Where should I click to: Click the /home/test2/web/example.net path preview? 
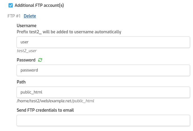pyautogui.click(x=44, y=101)
